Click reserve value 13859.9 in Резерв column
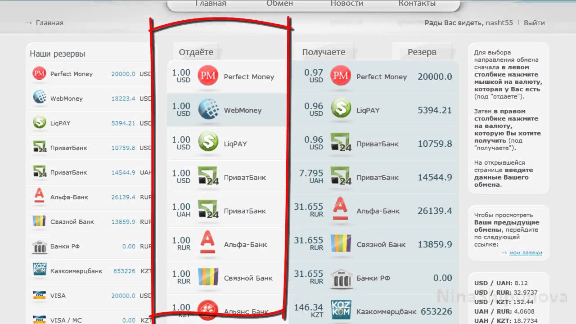 click(435, 244)
